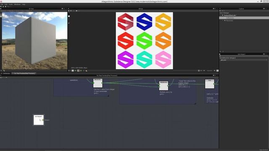This screenshot has width=269, height=151.
Task: Click the first icon in 2D view top toolbar
Action: 69,11
